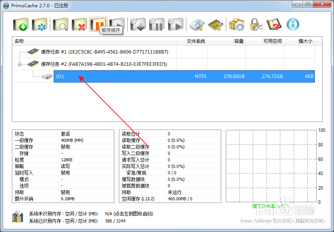Screen dimensions: 334x232
Task: Click the clock with play arrow icon
Action: click(x=176, y=24)
